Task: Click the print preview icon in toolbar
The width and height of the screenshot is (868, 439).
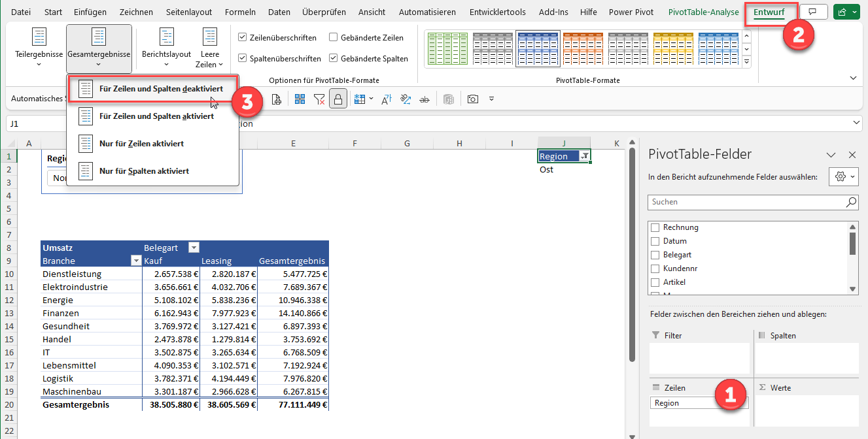Action: tap(276, 99)
